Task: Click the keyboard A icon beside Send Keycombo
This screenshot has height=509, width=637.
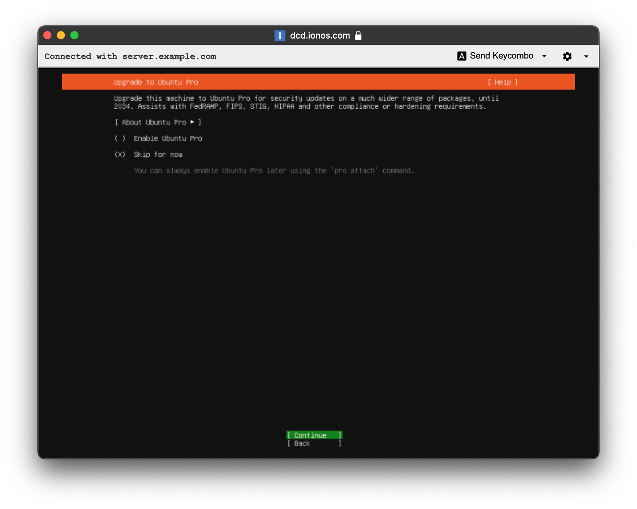Action: (x=461, y=56)
